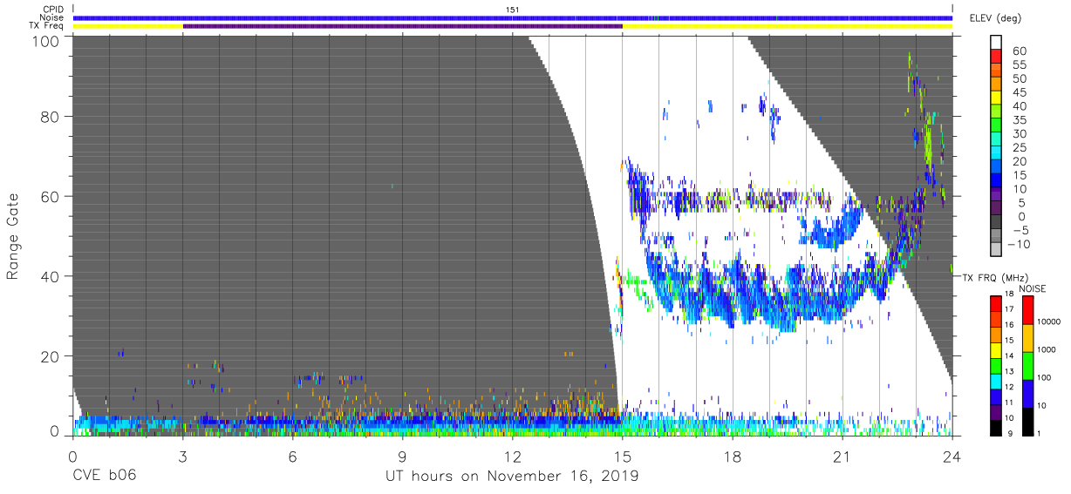Click the UT hours axis label '15'
The width and height of the screenshot is (1071, 494).
623,457
